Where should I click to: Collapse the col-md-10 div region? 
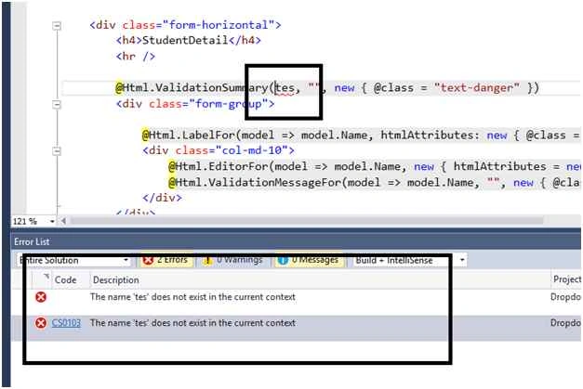(57, 150)
